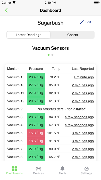Tap the battery icon in status bar

tap(97, 3)
